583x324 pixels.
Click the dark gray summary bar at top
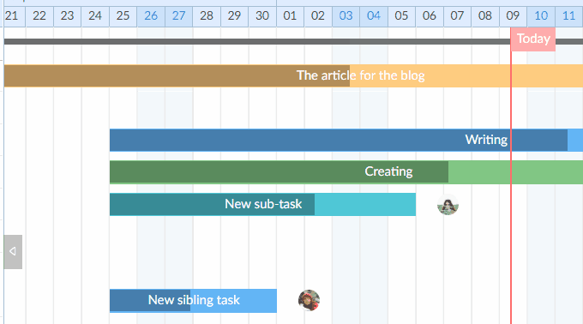point(293,41)
